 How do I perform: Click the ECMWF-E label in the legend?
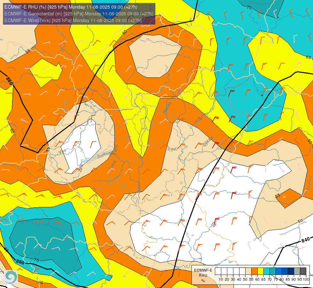click(203, 270)
